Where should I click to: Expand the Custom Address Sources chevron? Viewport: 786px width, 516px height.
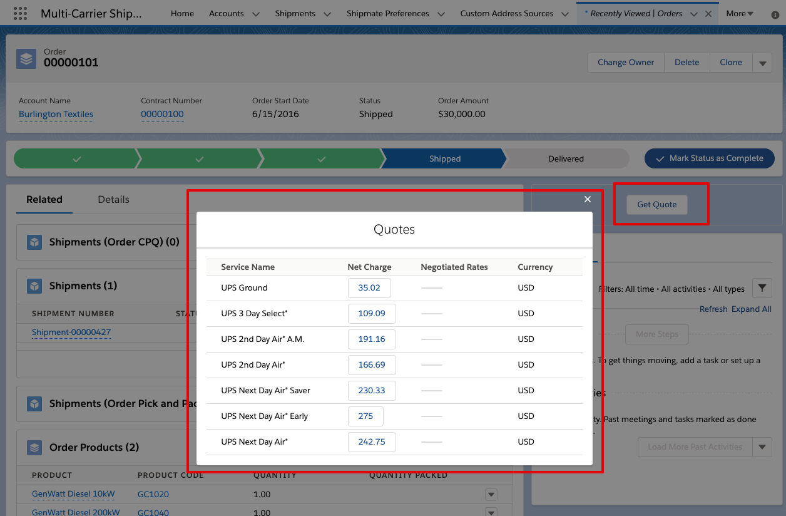[x=565, y=14]
